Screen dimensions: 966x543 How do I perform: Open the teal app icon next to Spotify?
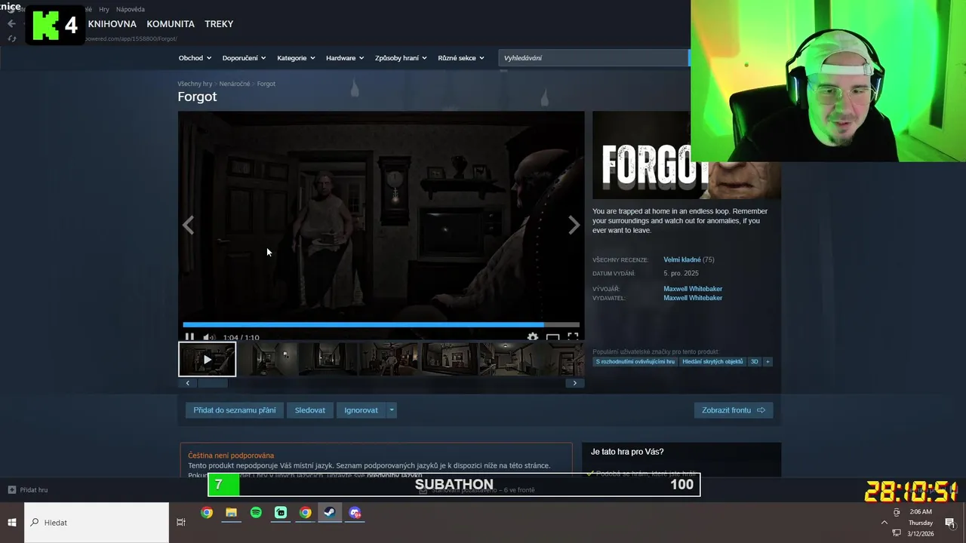click(281, 513)
